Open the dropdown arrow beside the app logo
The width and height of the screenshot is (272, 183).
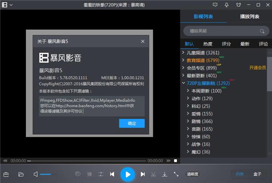11,5
